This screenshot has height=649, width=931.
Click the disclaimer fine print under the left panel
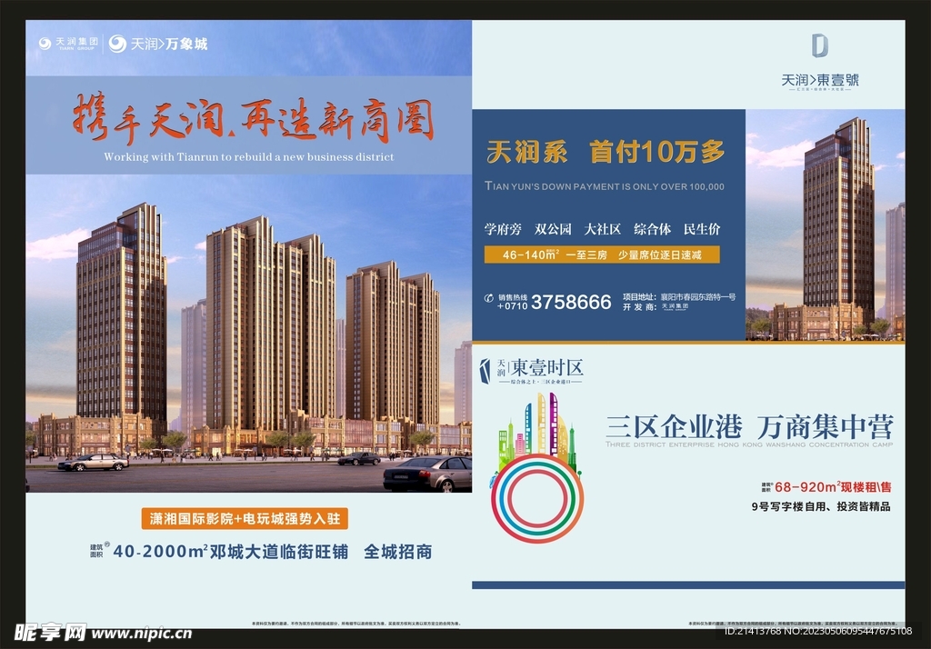click(x=356, y=624)
